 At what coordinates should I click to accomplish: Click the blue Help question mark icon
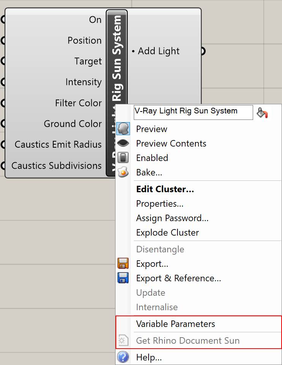(x=123, y=357)
